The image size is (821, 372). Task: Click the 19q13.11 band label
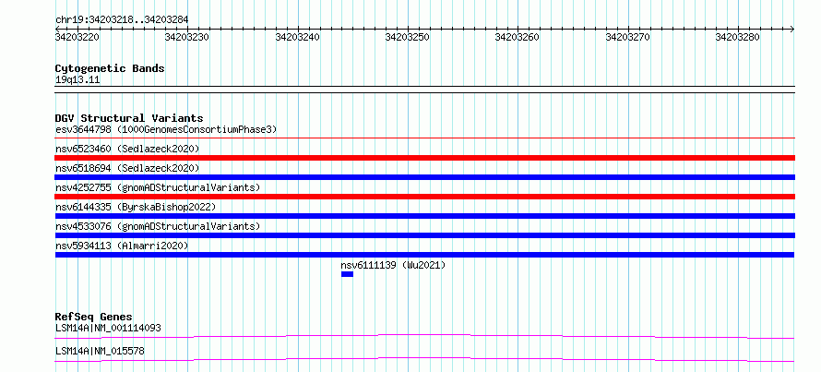pyautogui.click(x=77, y=80)
